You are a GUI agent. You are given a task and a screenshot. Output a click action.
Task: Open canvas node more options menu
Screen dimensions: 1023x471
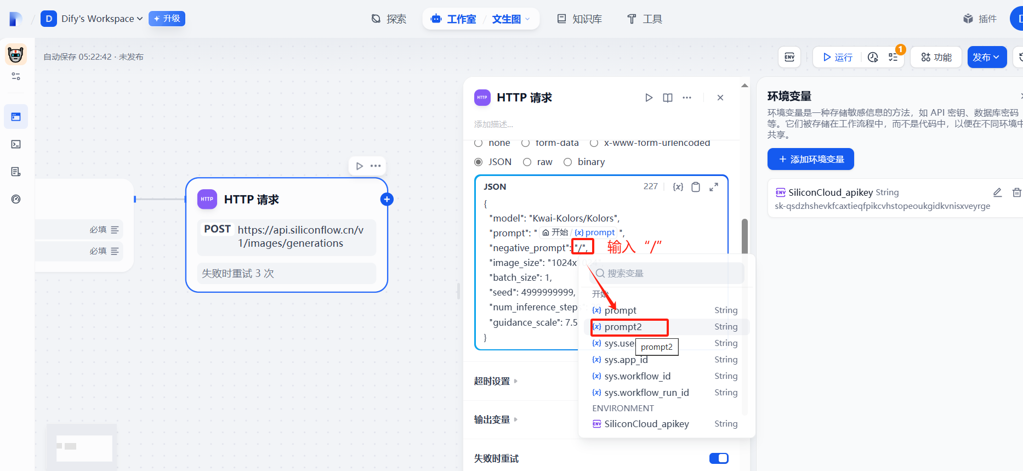[376, 166]
